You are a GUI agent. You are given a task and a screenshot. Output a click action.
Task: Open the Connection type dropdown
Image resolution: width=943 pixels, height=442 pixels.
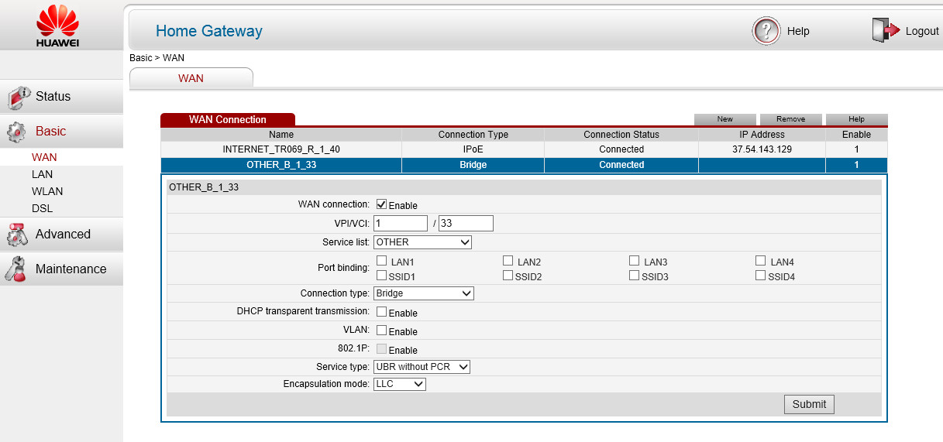[x=423, y=293]
